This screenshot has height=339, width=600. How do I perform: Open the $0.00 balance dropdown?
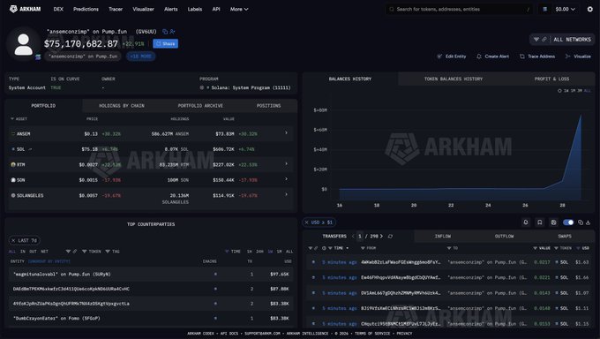[566, 9]
